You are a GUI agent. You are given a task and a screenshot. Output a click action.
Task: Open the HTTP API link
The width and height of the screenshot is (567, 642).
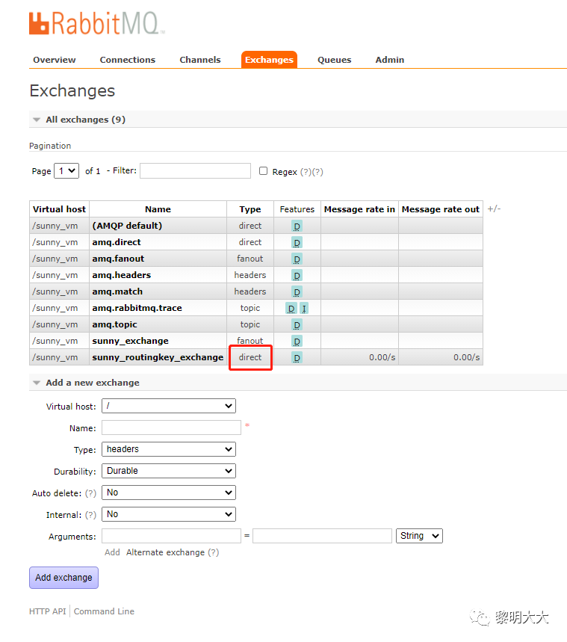click(48, 611)
